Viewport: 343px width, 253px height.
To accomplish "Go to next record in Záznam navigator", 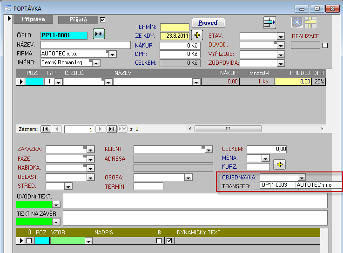I will point(101,129).
